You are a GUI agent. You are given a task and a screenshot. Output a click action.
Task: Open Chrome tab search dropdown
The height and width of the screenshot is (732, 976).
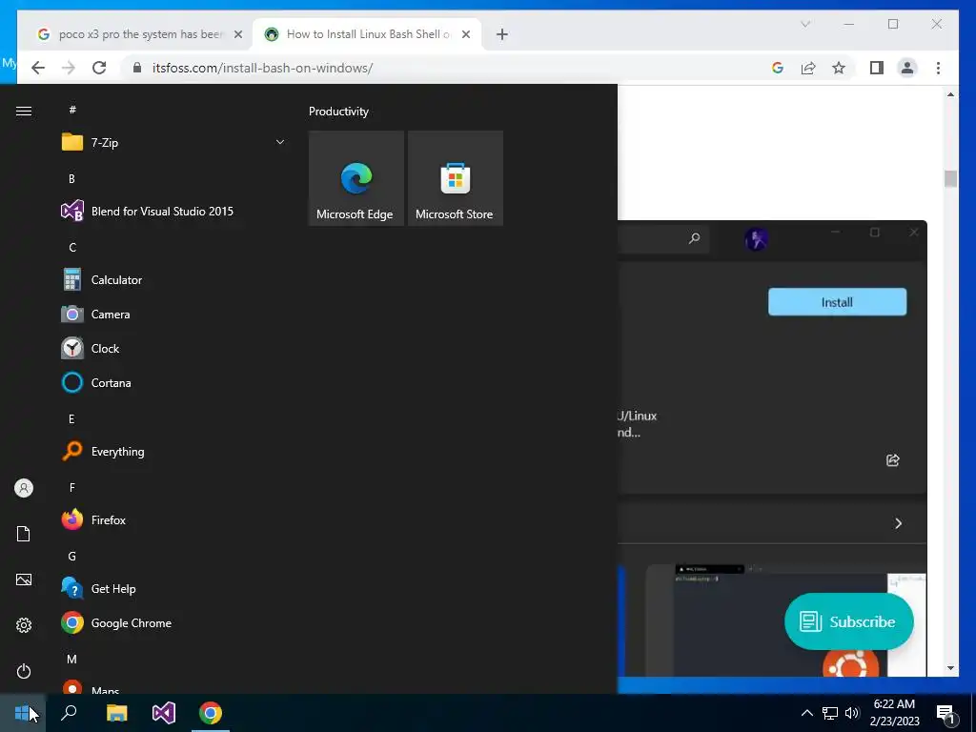click(x=805, y=24)
